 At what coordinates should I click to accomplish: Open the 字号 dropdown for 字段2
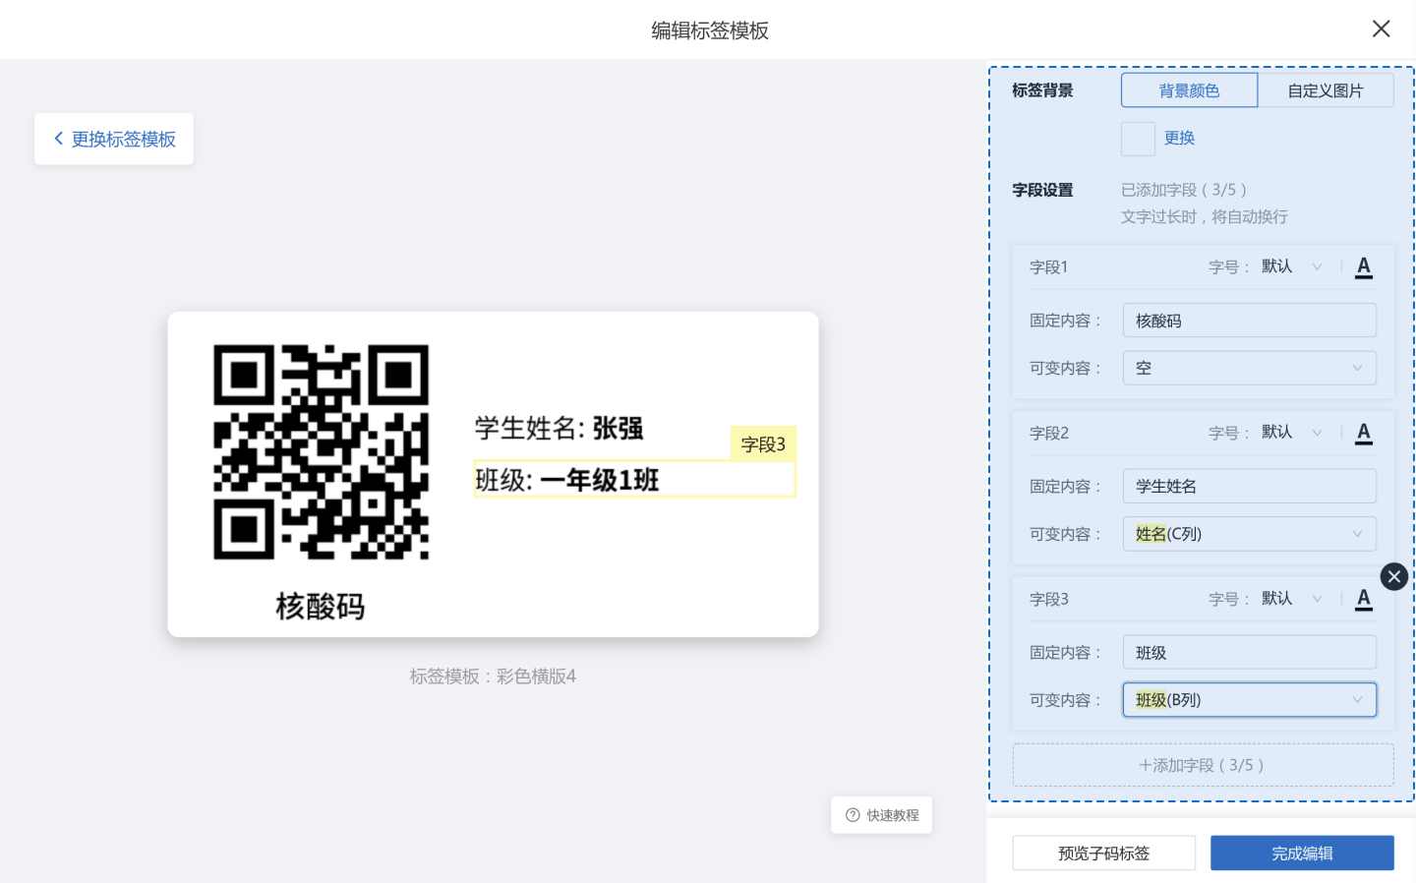click(1291, 433)
